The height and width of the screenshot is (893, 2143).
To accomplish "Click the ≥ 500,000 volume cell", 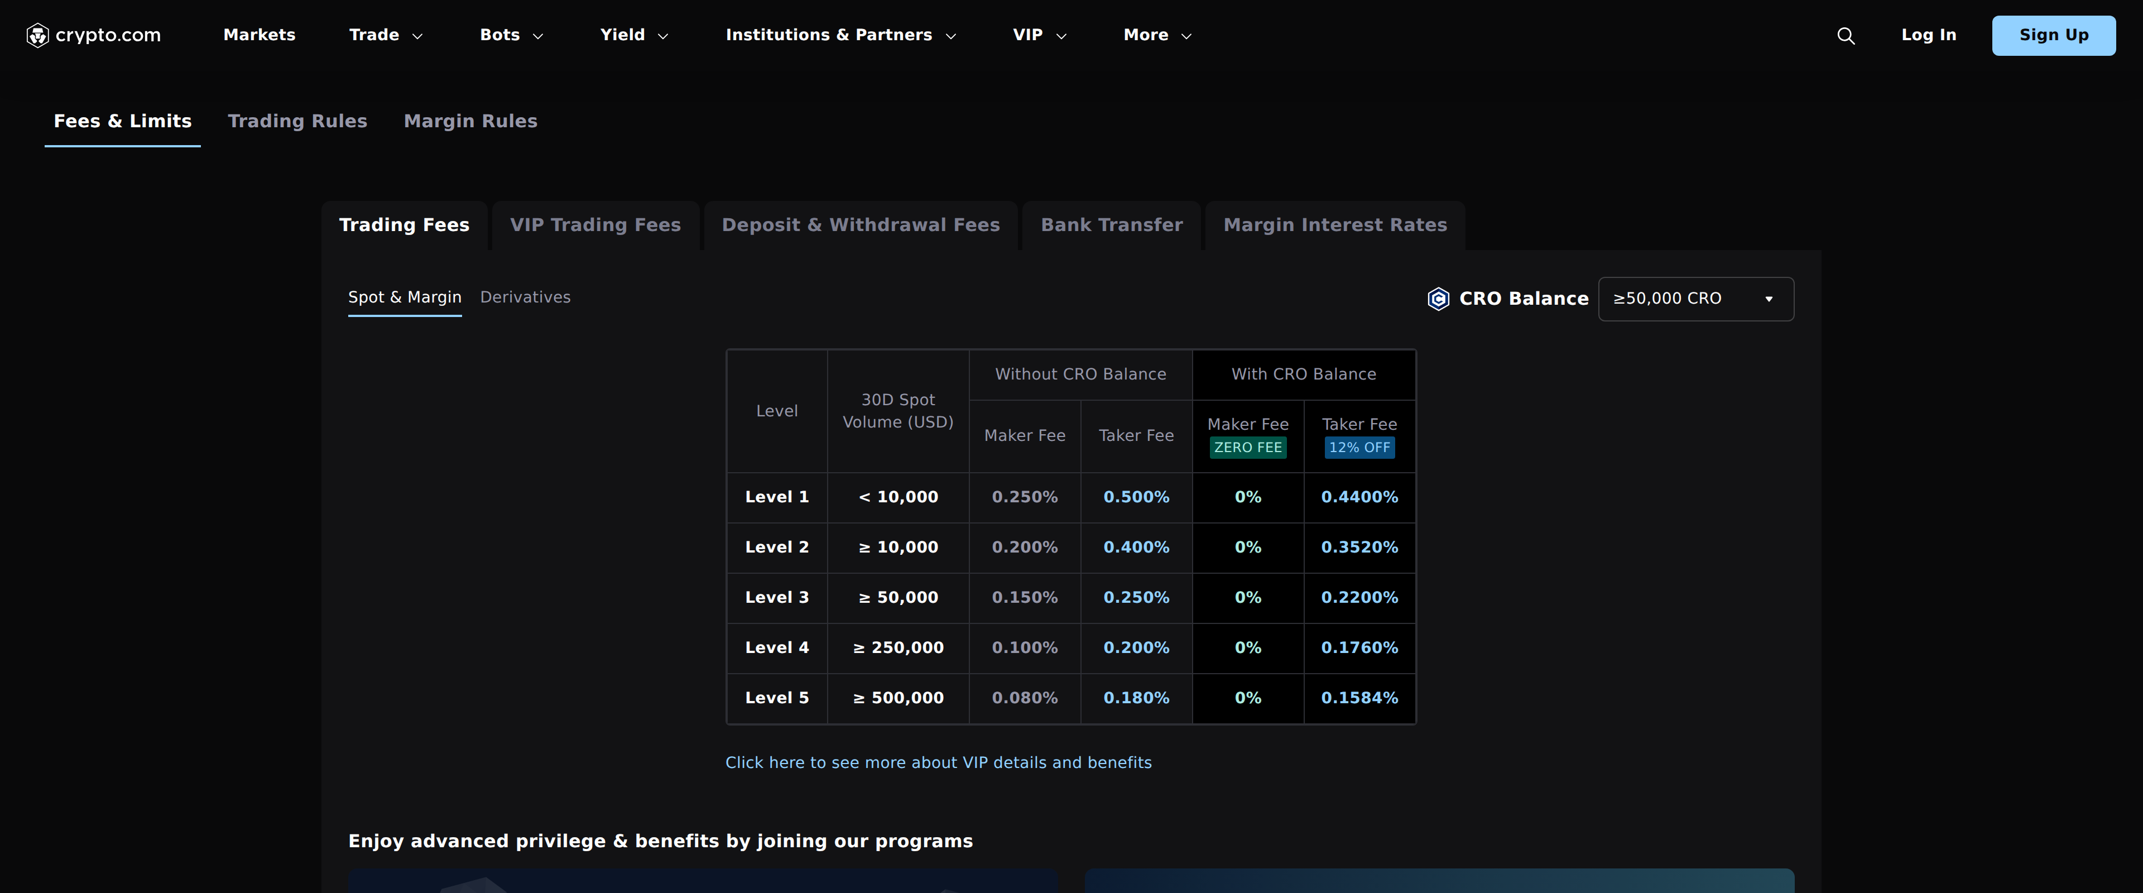I will point(898,698).
